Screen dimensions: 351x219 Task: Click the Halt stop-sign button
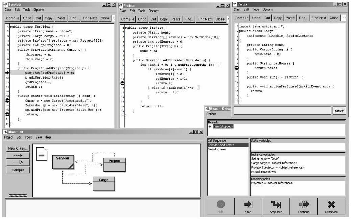pyautogui.click(x=220, y=206)
